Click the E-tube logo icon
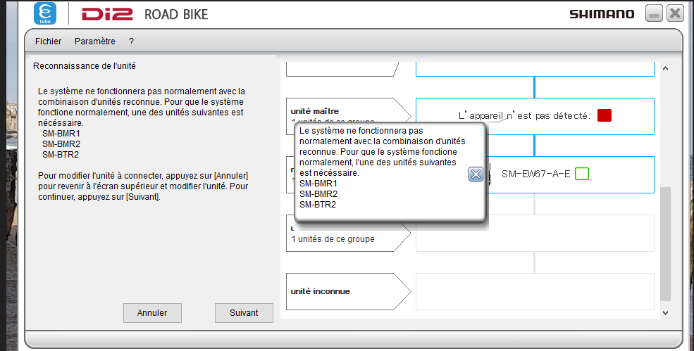694x351 pixels. pyautogui.click(x=46, y=13)
